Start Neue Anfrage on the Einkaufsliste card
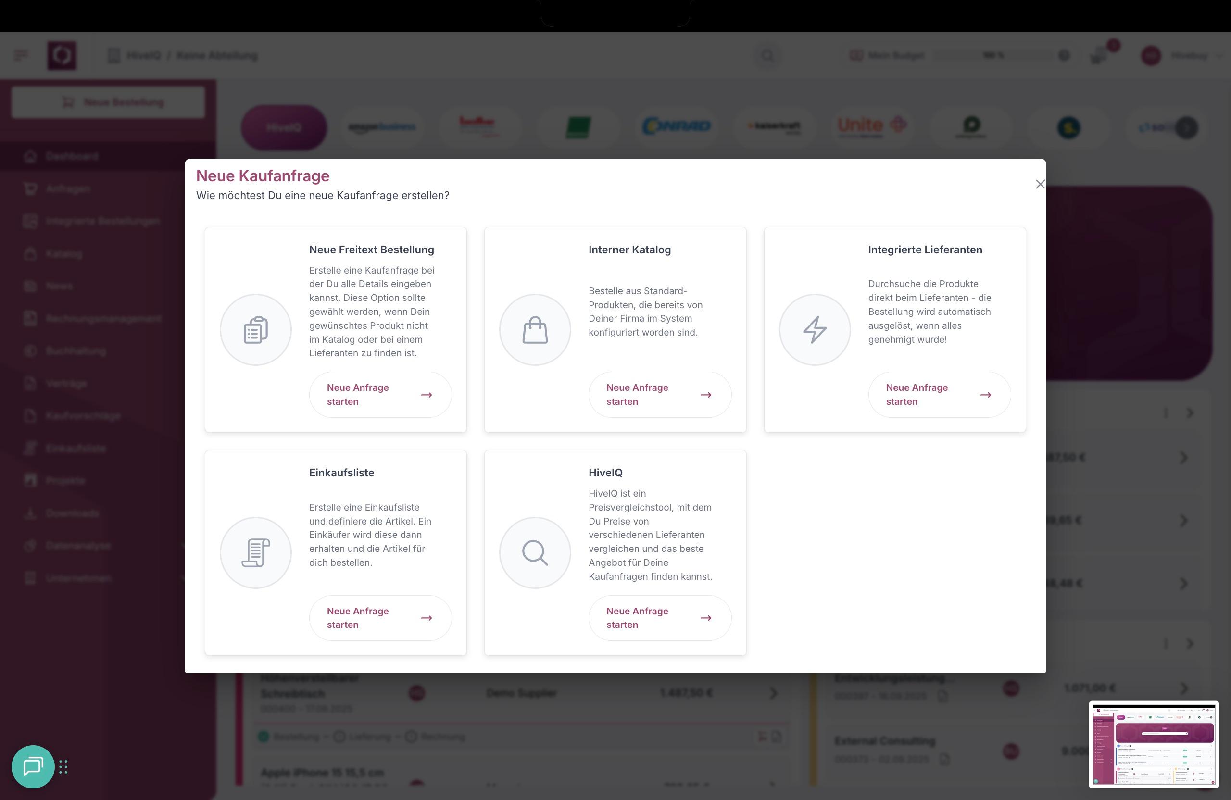1231x800 pixels. pyautogui.click(x=380, y=617)
